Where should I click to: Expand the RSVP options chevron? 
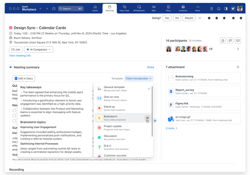pos(200,18)
